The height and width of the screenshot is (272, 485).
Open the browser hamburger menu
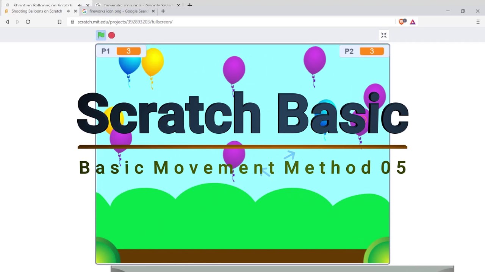click(x=478, y=22)
